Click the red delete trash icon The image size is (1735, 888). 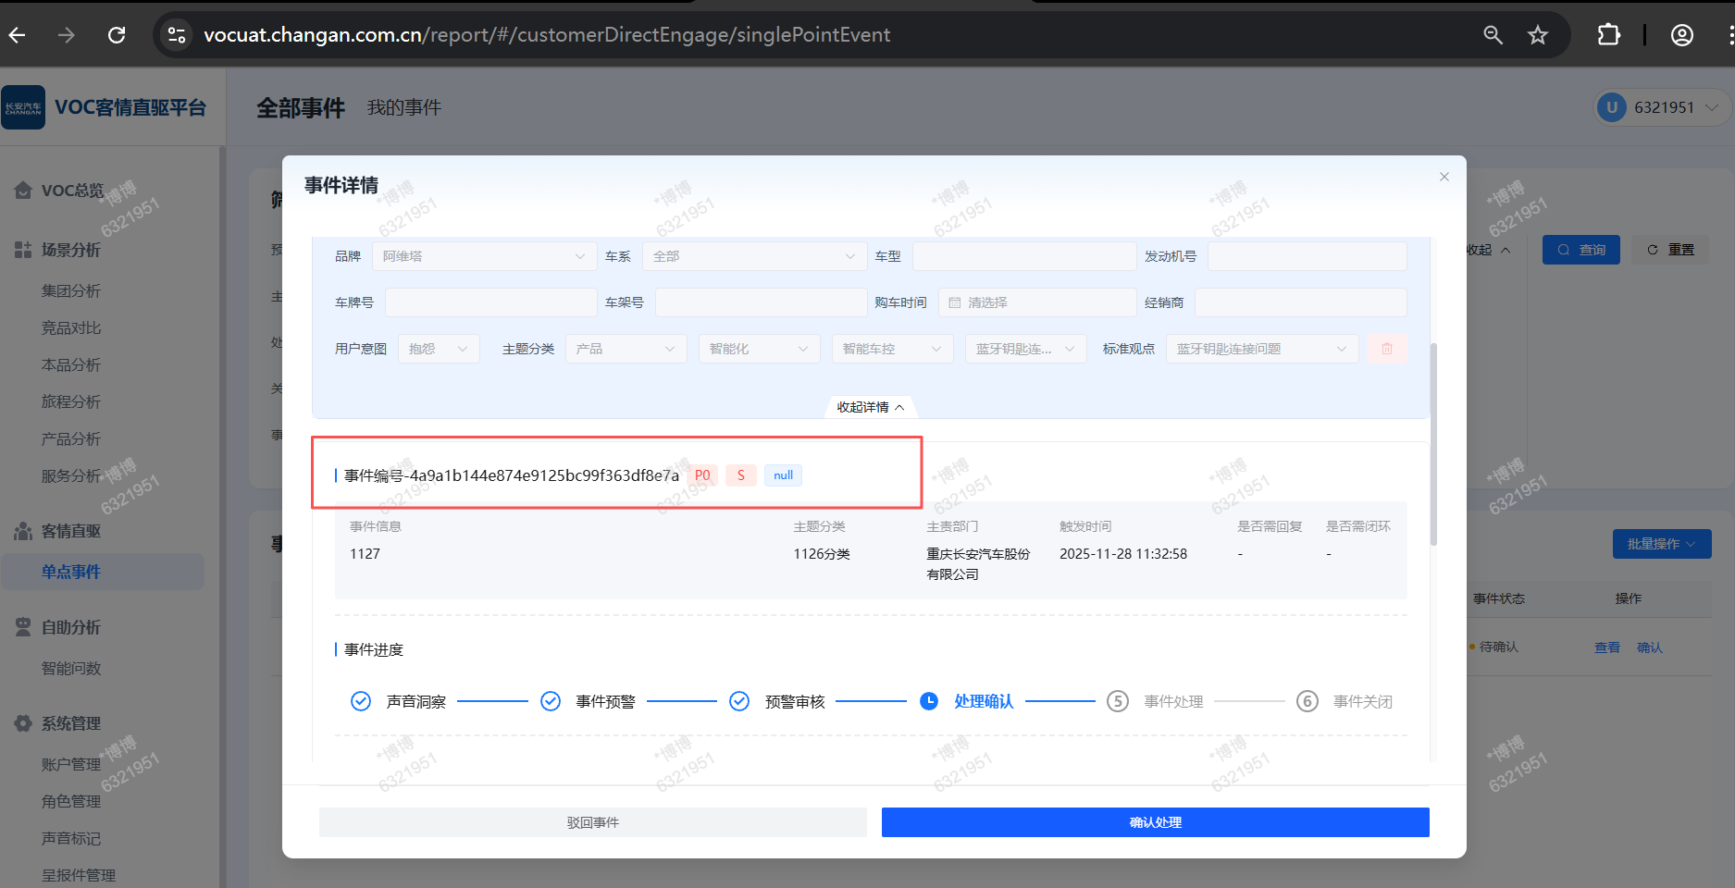click(x=1386, y=349)
